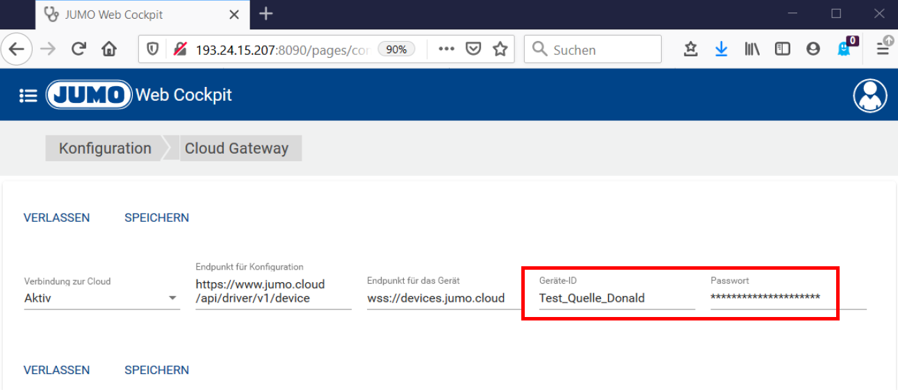The image size is (898, 390).
Task: Reset the 90% zoom level indicator
Action: [x=396, y=49]
